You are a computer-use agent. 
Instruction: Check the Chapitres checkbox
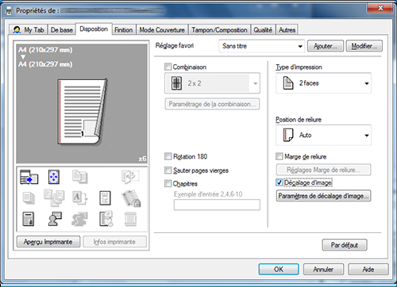pos(168,183)
